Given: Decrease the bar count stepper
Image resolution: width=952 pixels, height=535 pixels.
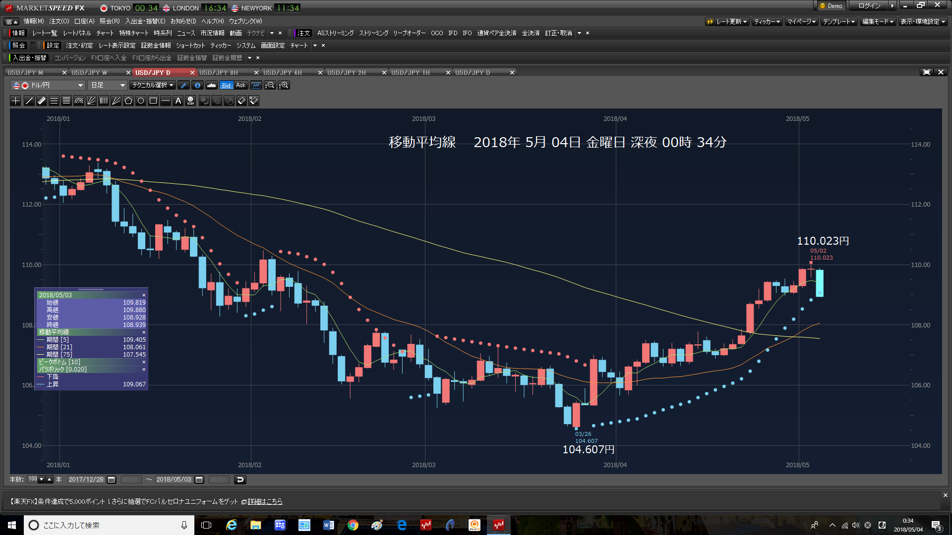Looking at the screenshot, I should (x=42, y=480).
